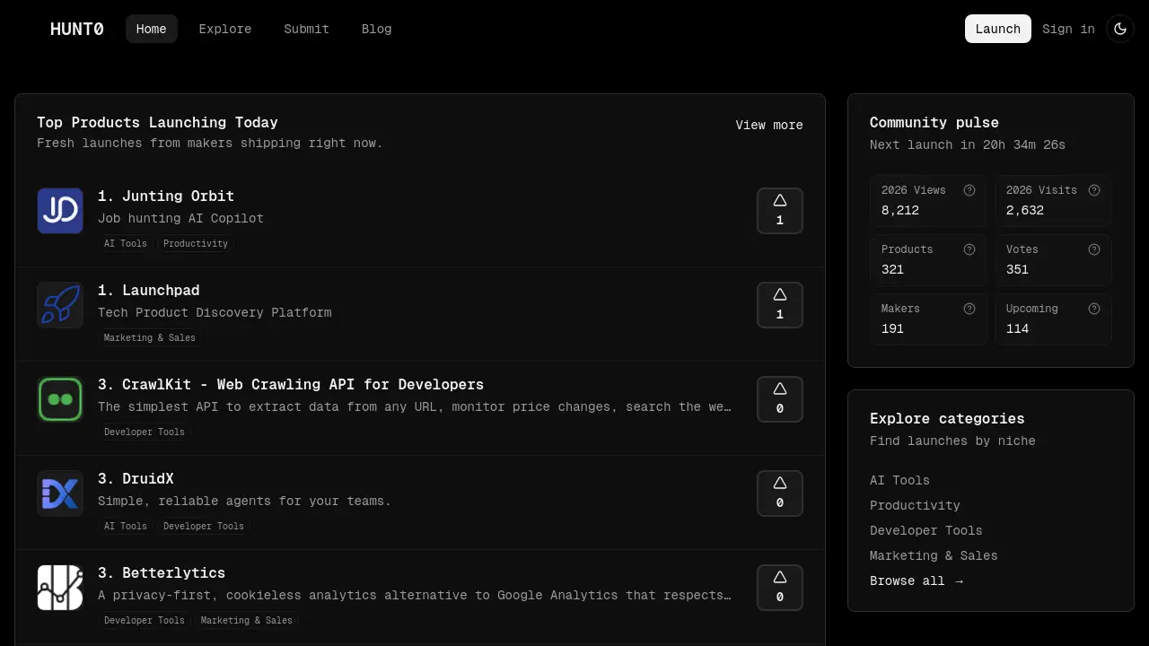
Task: Open CrawlKit Web Crawling API title
Action: (x=291, y=384)
